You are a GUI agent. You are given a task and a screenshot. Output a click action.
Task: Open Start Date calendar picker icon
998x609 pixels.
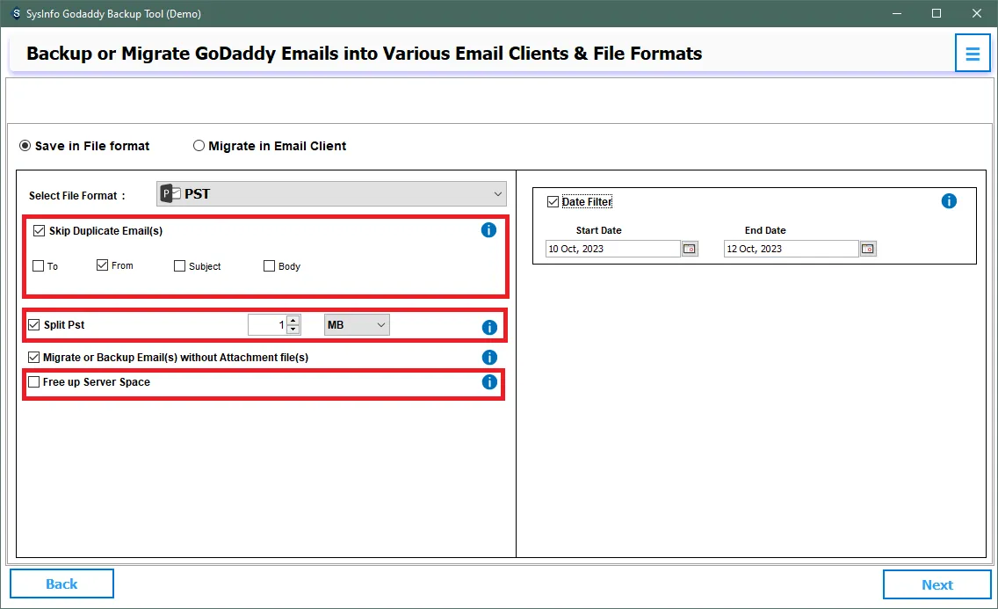690,248
